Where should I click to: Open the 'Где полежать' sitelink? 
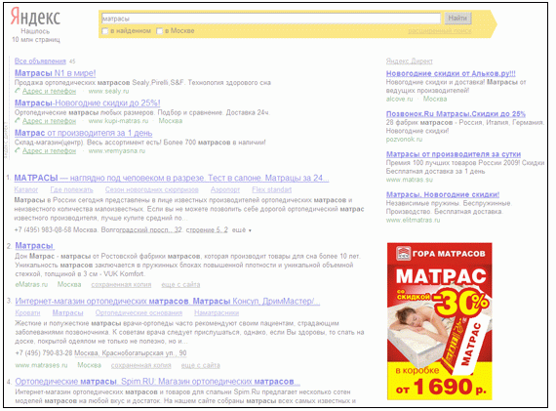71,189
